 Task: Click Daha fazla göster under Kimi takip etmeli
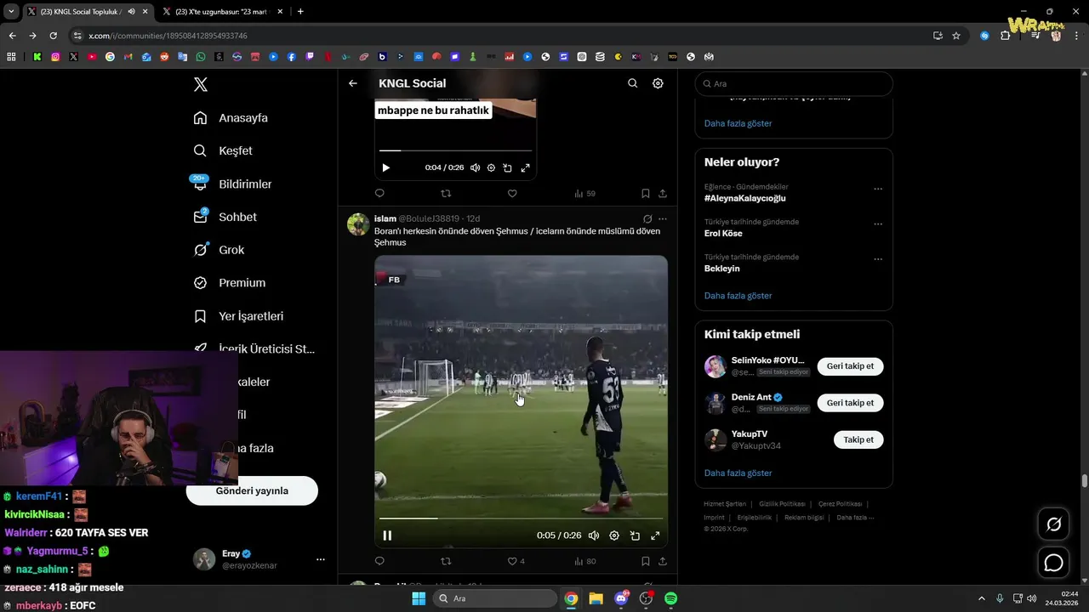[x=738, y=473]
